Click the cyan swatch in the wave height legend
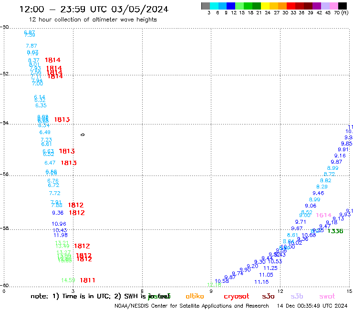Screen dimensions: 353x310 pos(214,6)
